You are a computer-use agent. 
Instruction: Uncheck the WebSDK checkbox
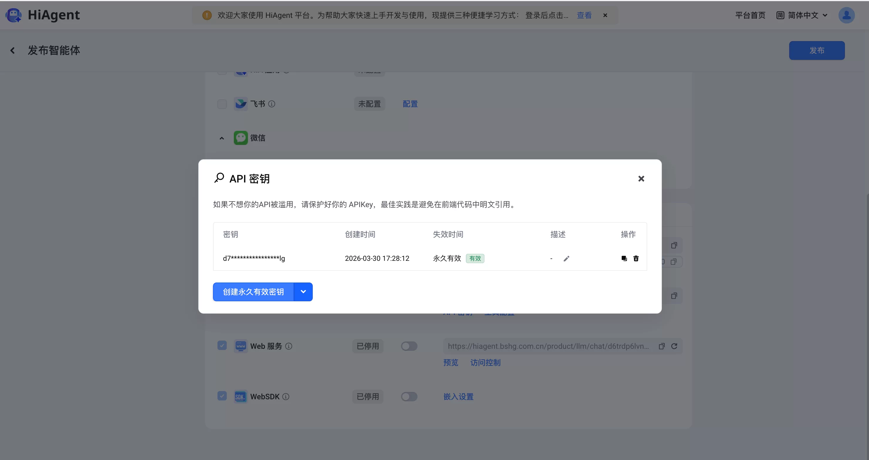pyautogui.click(x=222, y=395)
